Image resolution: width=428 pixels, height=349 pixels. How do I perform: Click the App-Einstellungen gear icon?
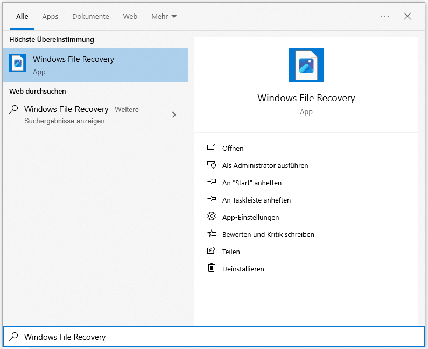coord(212,217)
